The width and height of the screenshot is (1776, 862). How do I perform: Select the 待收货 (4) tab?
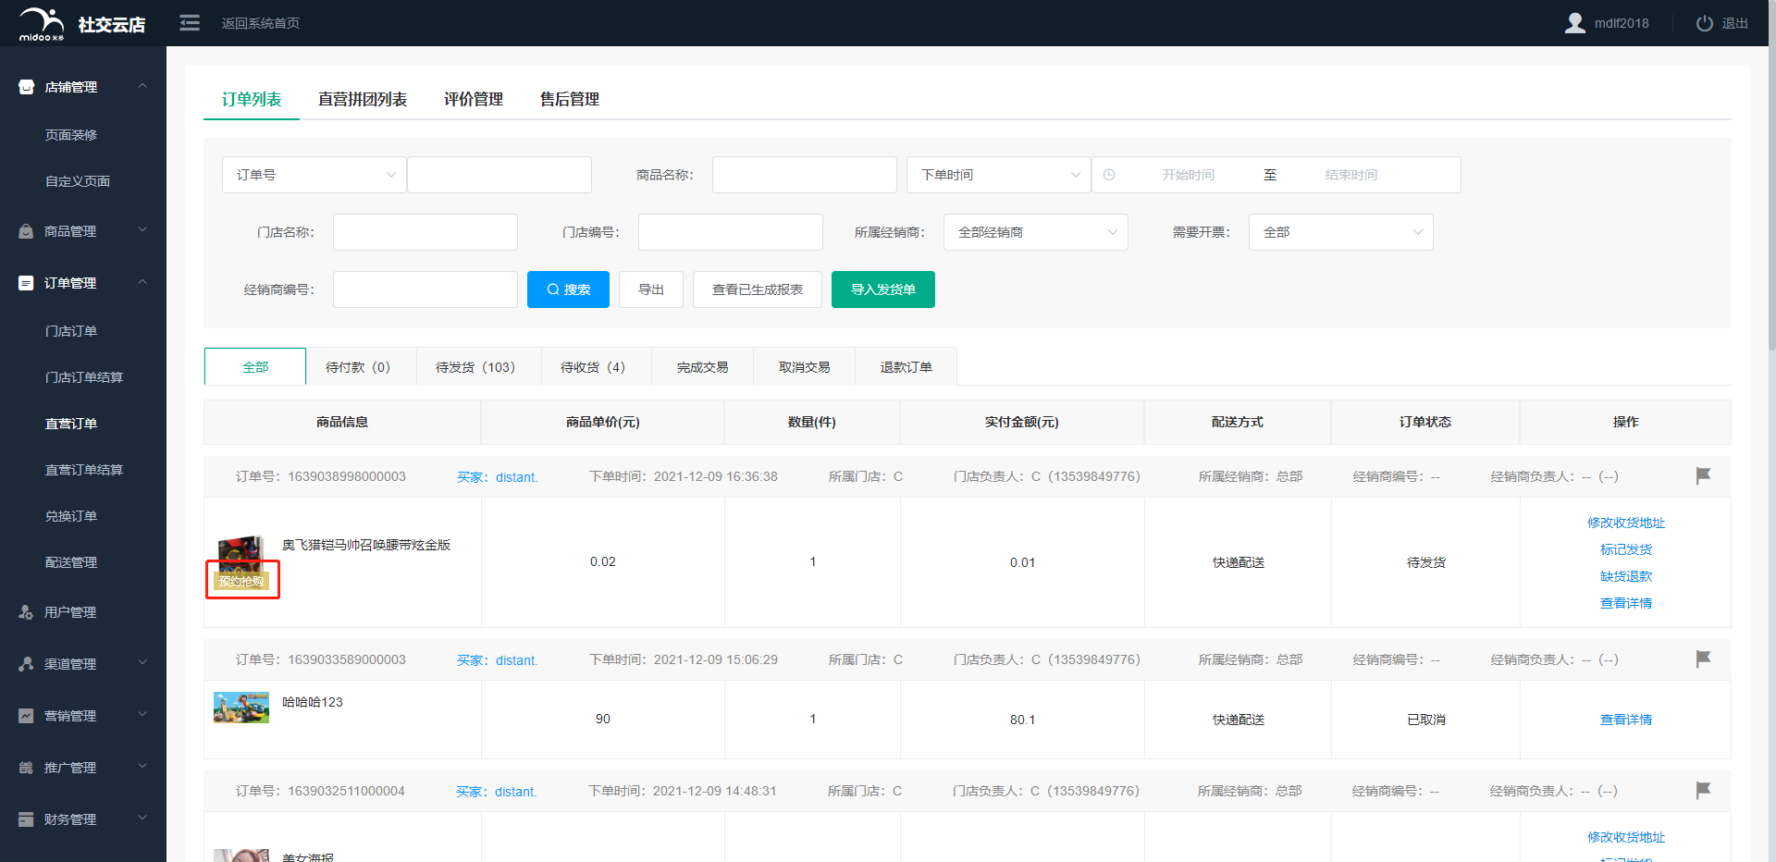pos(597,367)
